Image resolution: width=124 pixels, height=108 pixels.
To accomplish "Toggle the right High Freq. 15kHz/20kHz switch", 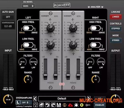I will click(x=96, y=28).
